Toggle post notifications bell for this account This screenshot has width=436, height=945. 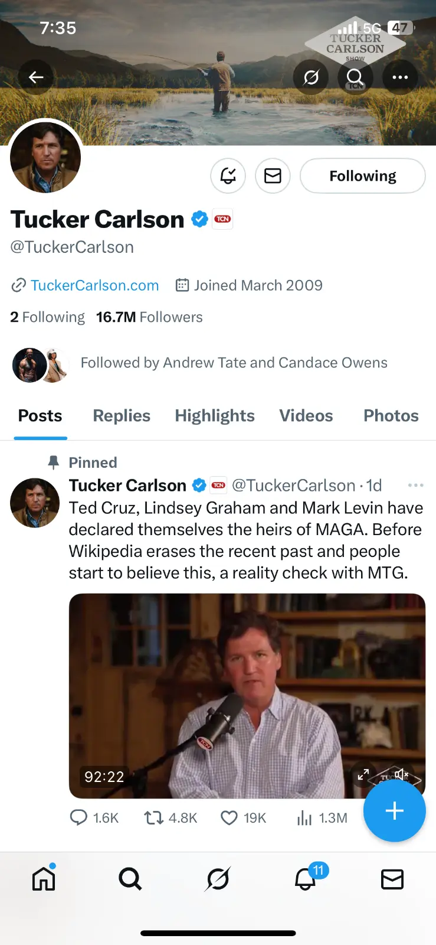click(228, 176)
